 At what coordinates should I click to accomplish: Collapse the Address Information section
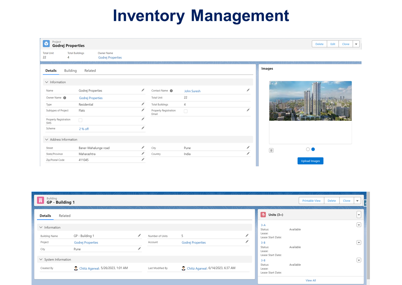pyautogui.click(x=47, y=140)
